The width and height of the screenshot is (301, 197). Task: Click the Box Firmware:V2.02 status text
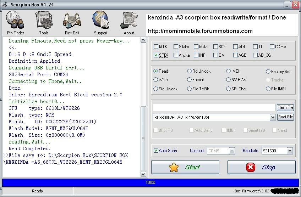(x=252, y=191)
